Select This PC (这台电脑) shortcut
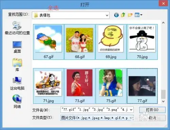The width and height of the screenshot is (170, 130). click(x=17, y=83)
